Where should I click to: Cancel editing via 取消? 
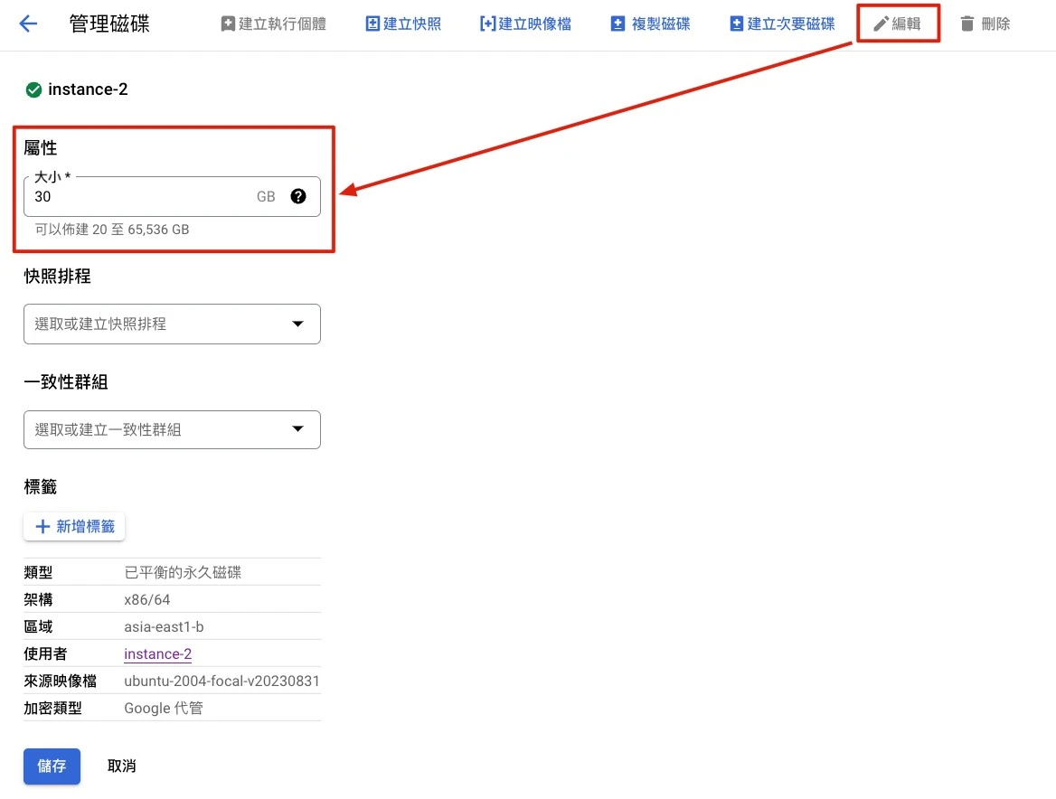[121, 766]
